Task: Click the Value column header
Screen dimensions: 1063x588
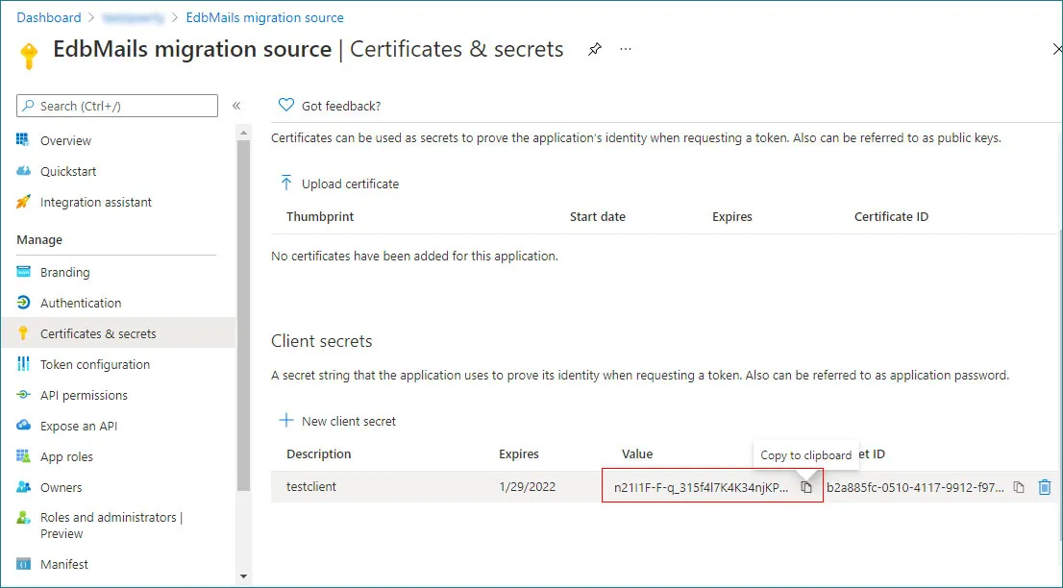Action: click(x=637, y=453)
